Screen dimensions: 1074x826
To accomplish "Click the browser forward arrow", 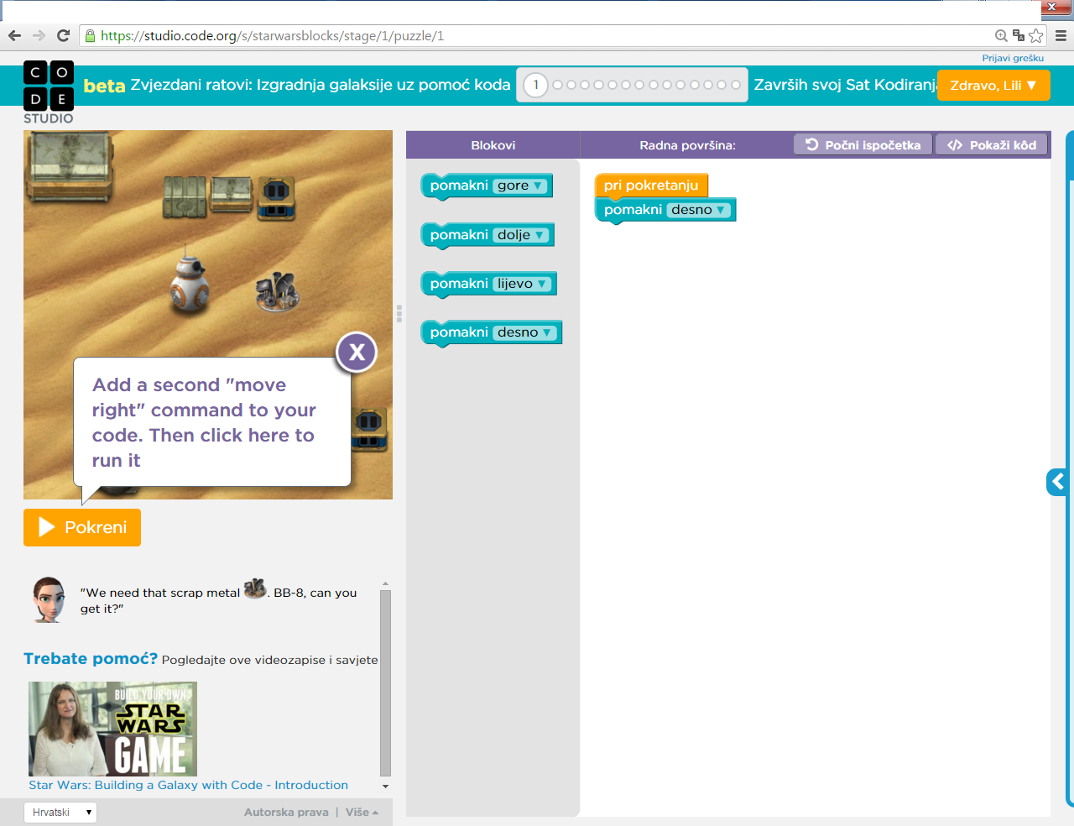I will 39,35.
